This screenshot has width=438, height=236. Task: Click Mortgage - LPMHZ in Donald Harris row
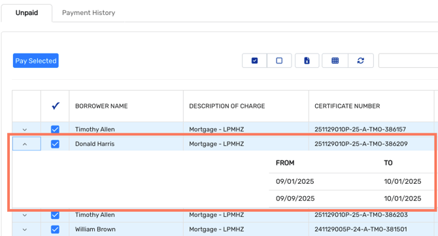click(216, 144)
